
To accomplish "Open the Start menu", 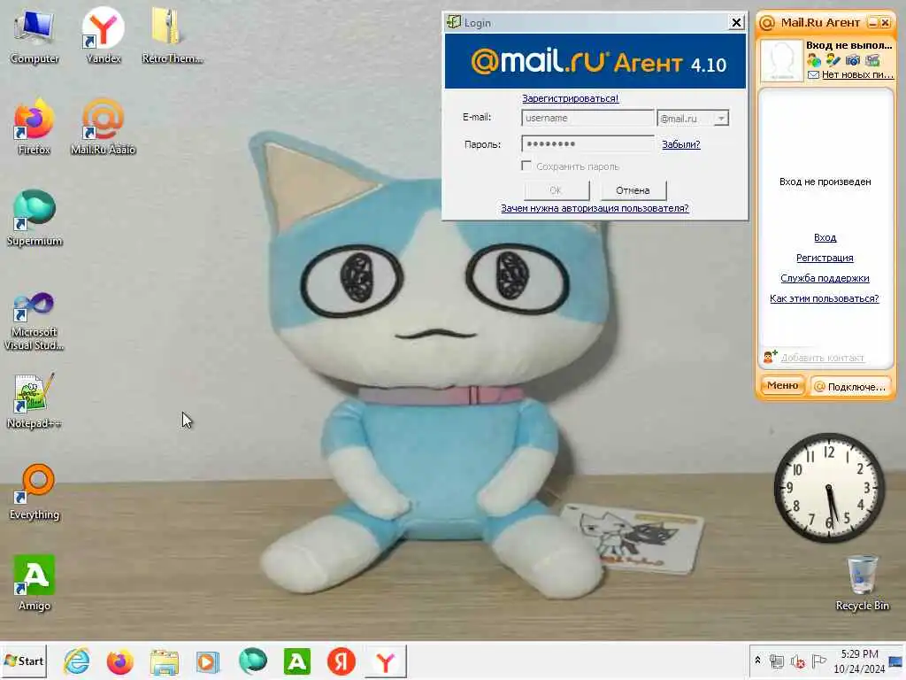I will (x=24, y=661).
